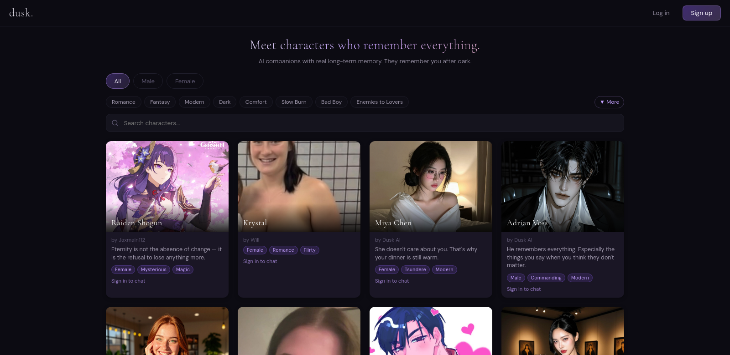Open the Raiden Shogun character image

(167, 187)
